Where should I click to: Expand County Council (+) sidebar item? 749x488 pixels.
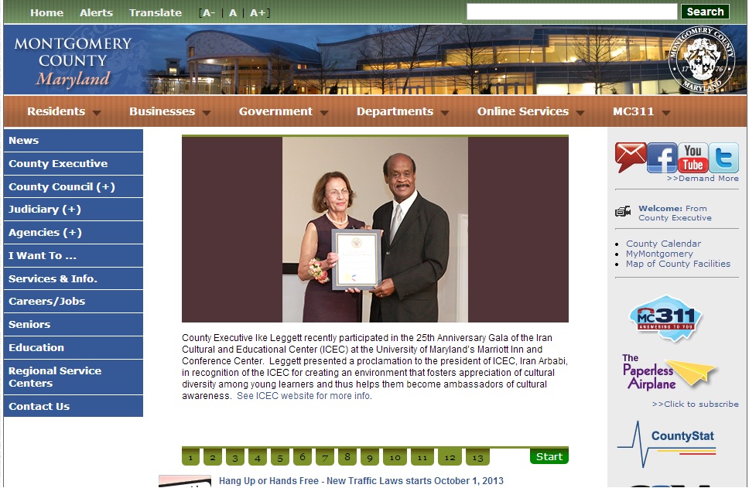click(x=62, y=186)
